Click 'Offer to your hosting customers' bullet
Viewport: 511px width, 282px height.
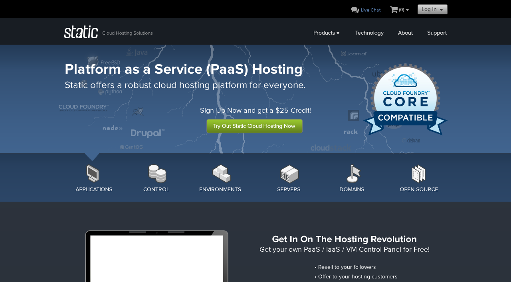(x=356, y=276)
